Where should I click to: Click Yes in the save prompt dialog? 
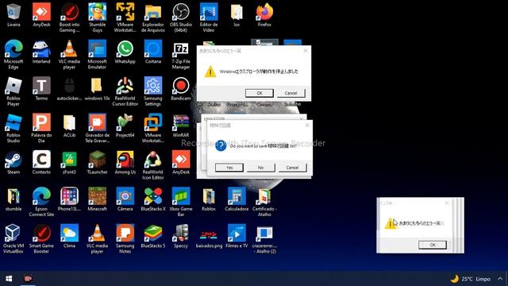coord(229,168)
